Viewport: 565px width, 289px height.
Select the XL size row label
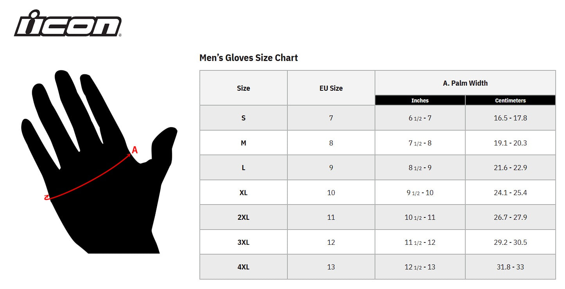(243, 192)
